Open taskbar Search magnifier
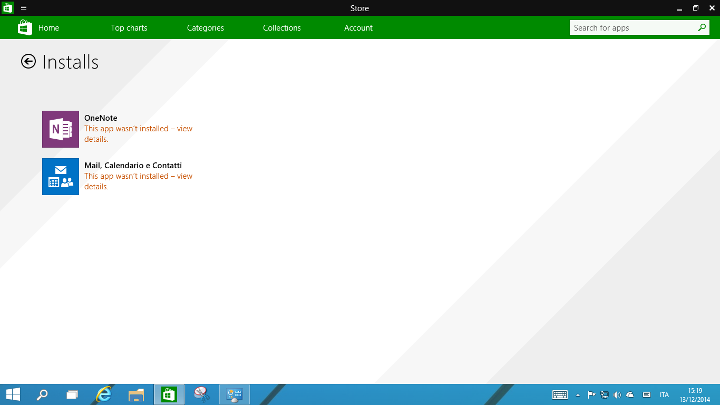 [x=42, y=394]
